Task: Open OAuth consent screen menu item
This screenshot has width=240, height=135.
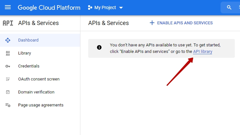Action: click(40, 79)
